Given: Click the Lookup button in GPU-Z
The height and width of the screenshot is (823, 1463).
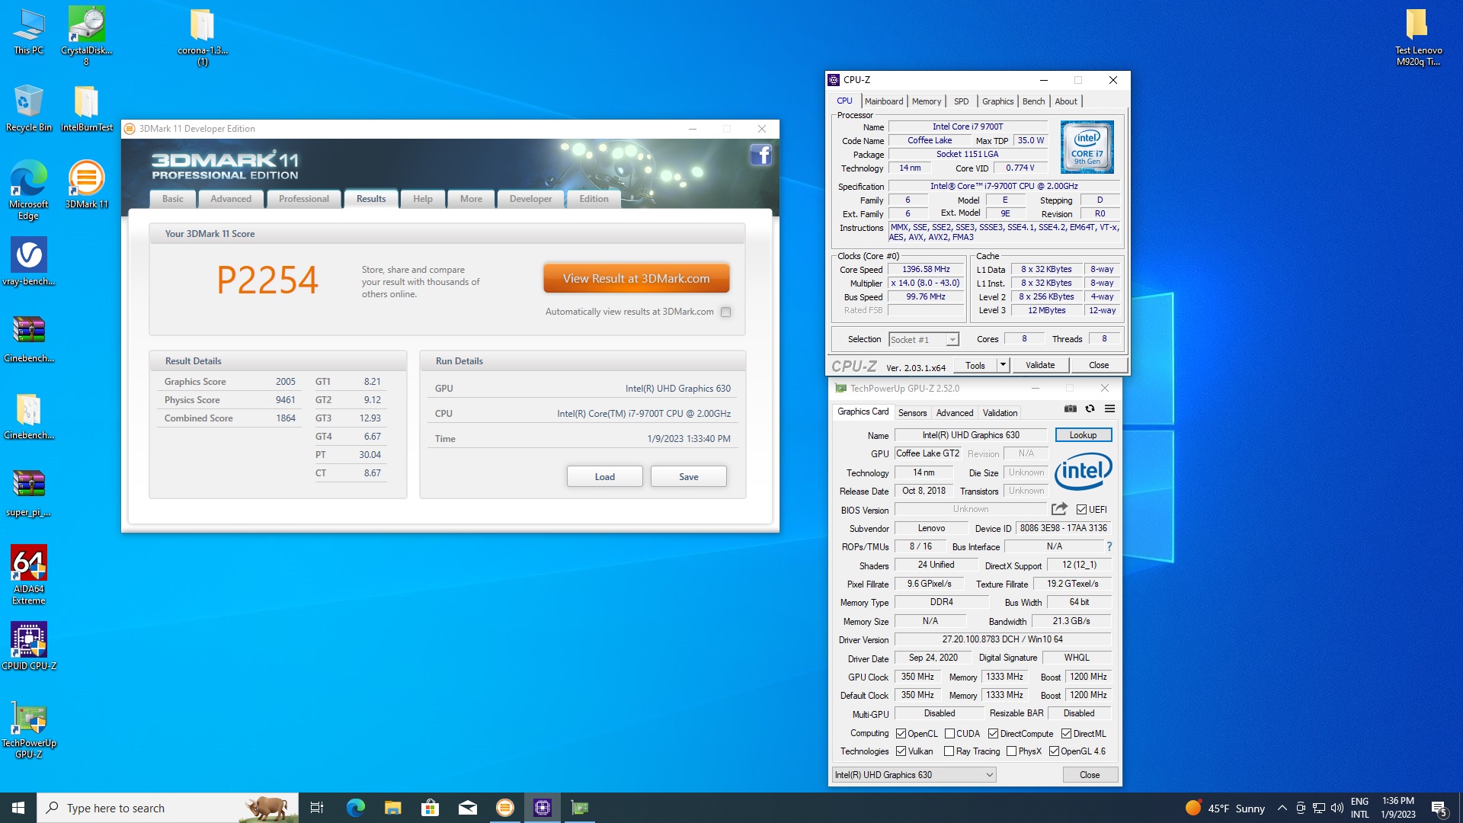Looking at the screenshot, I should click(1083, 435).
